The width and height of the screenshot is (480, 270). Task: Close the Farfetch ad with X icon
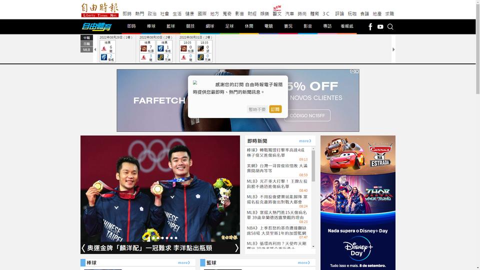(x=357, y=71)
